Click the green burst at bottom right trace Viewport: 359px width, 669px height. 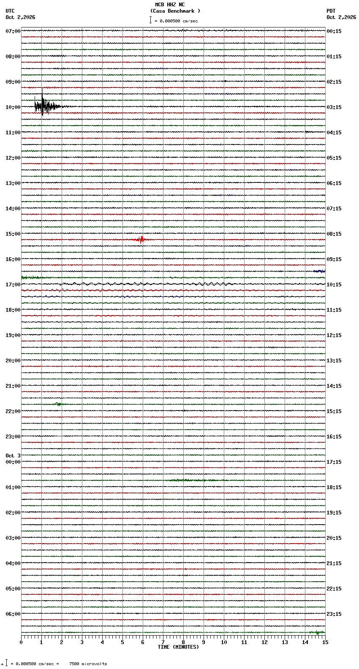317,632
